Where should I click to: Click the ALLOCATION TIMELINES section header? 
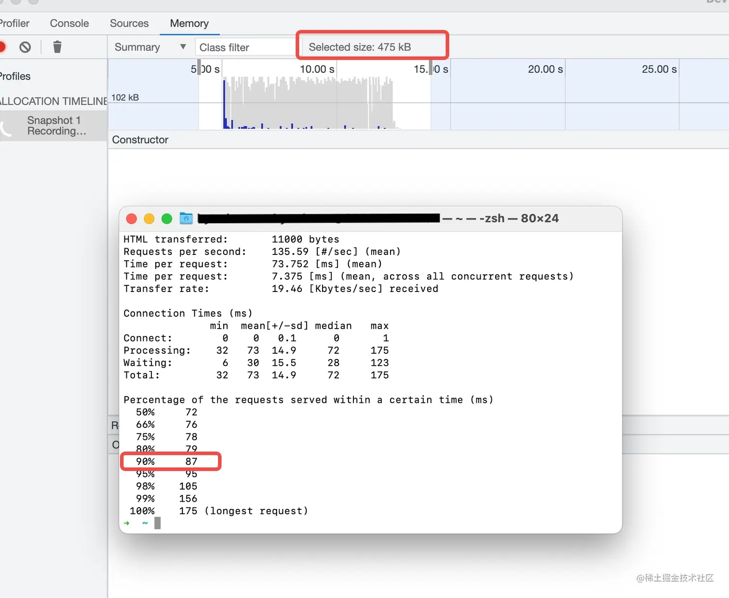click(x=54, y=101)
